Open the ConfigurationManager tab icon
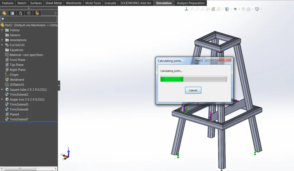294x171 pixels. (x=20, y=13)
